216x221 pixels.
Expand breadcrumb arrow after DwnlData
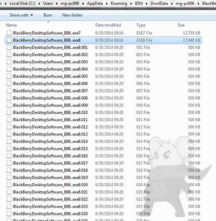pos(172,3)
